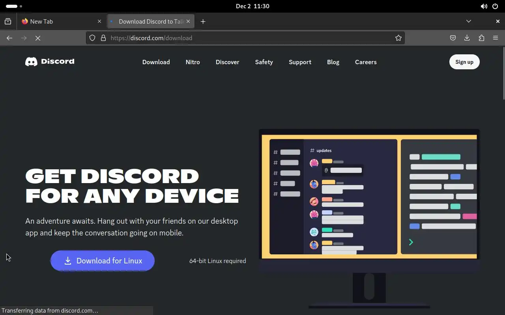View site security via the padlock icon
Image resolution: width=505 pixels, height=315 pixels.
pos(103,38)
